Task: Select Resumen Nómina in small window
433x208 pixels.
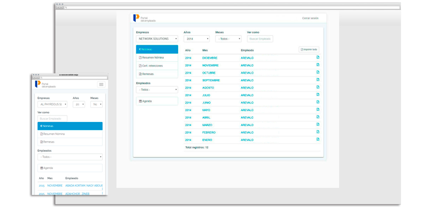Action: [70, 134]
